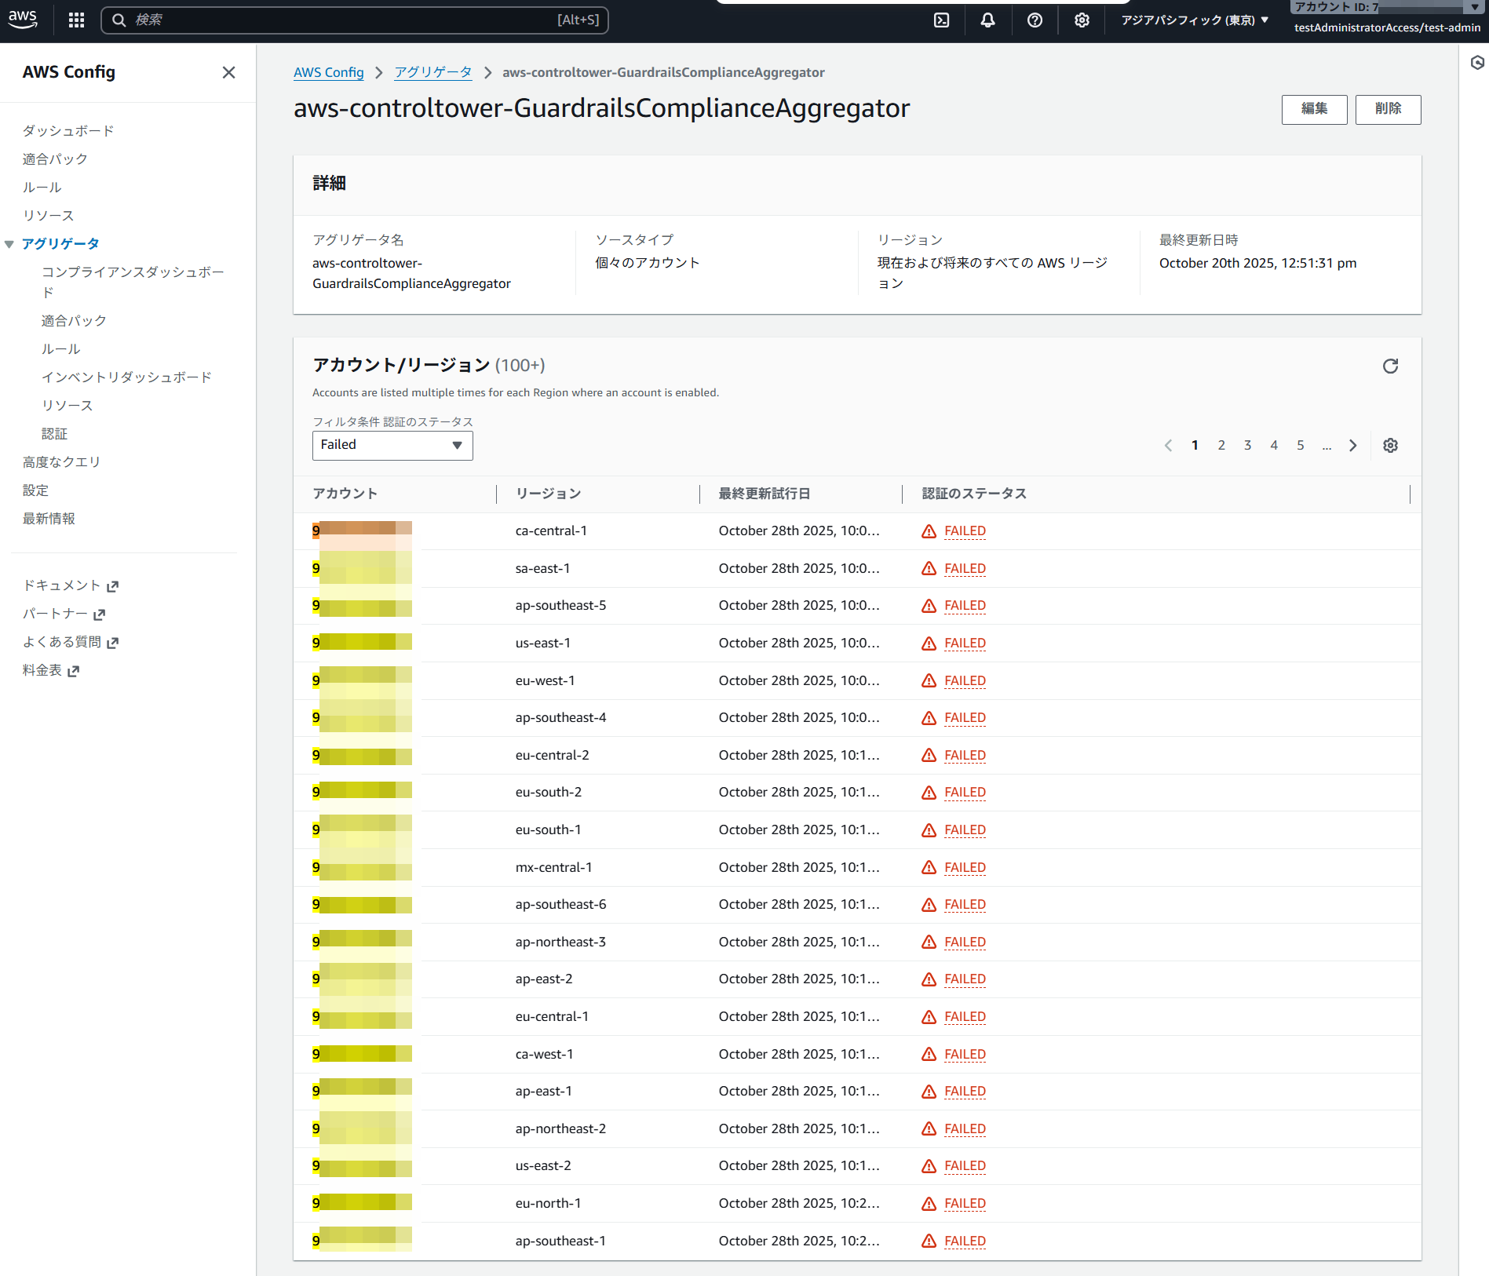This screenshot has height=1276, width=1489.
Task: Open the notifications bell
Action: 987,20
